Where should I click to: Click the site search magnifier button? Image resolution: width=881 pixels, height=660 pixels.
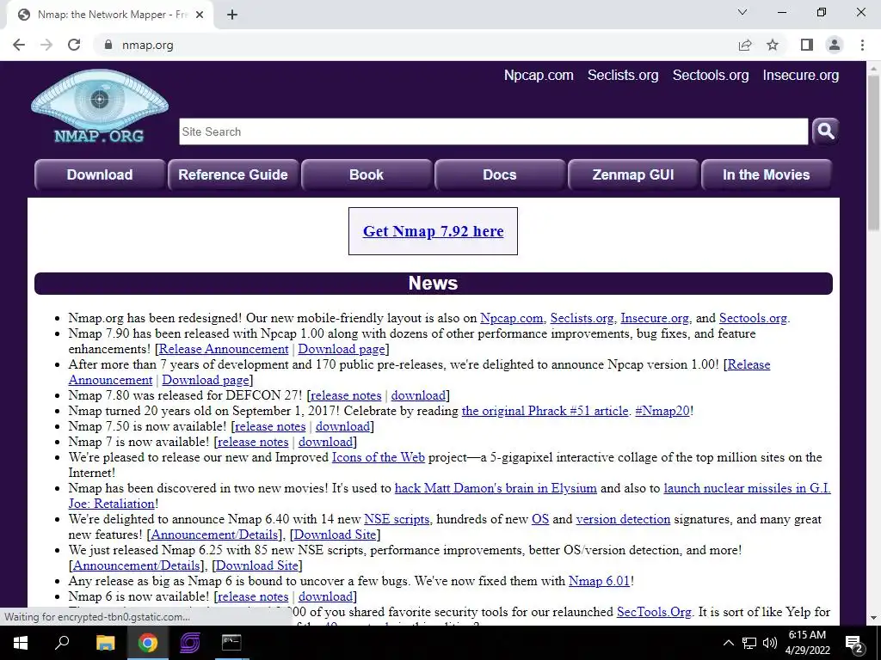tap(825, 131)
